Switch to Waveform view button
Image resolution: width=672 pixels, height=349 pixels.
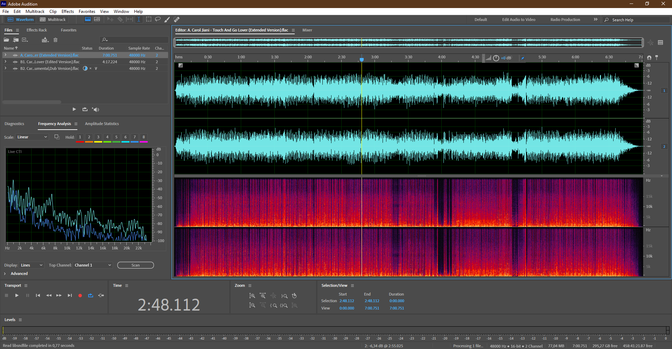click(21, 20)
